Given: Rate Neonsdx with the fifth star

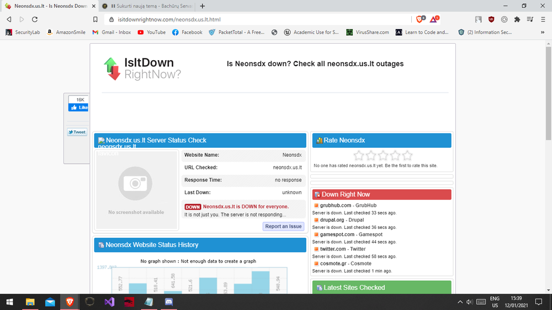Looking at the screenshot, I should (407, 156).
